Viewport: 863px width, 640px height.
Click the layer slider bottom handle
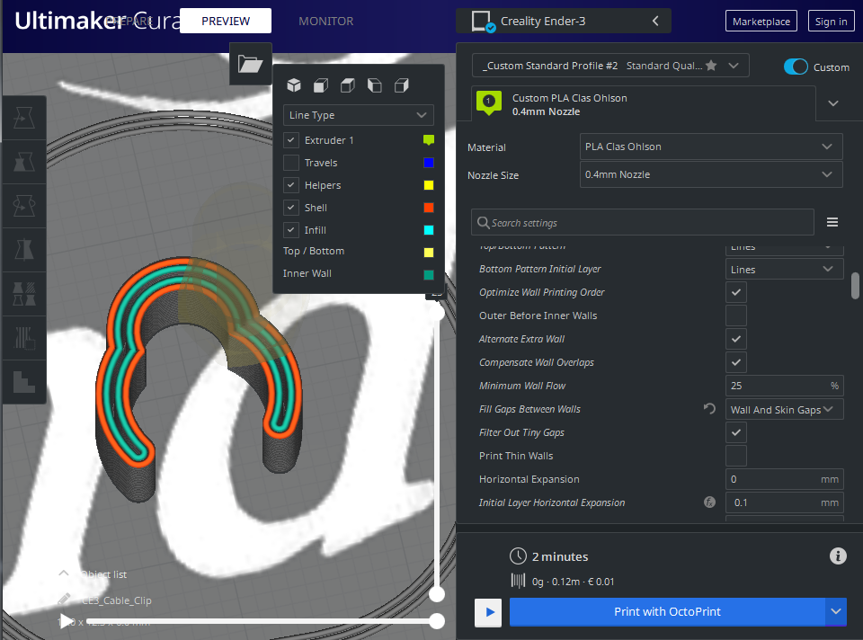pos(437,594)
